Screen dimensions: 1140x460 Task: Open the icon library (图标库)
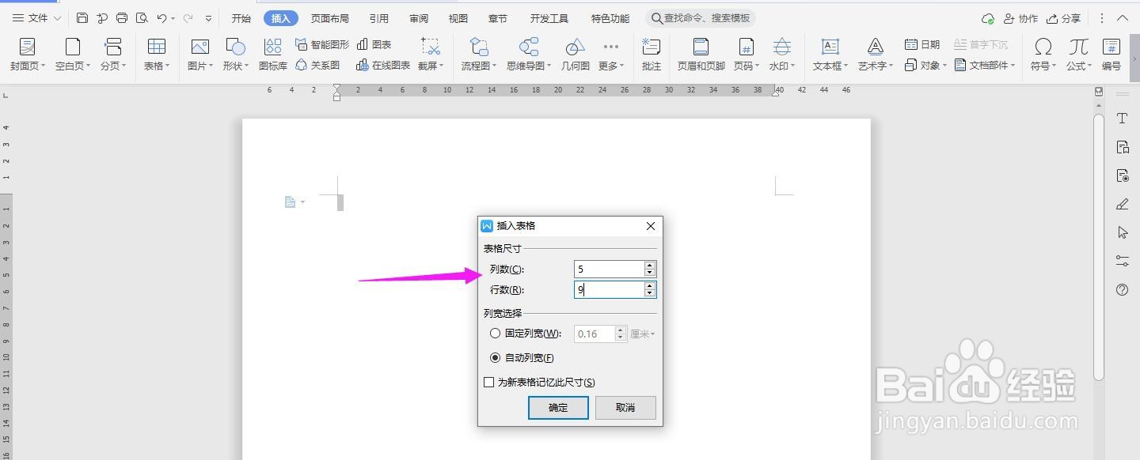[273, 55]
